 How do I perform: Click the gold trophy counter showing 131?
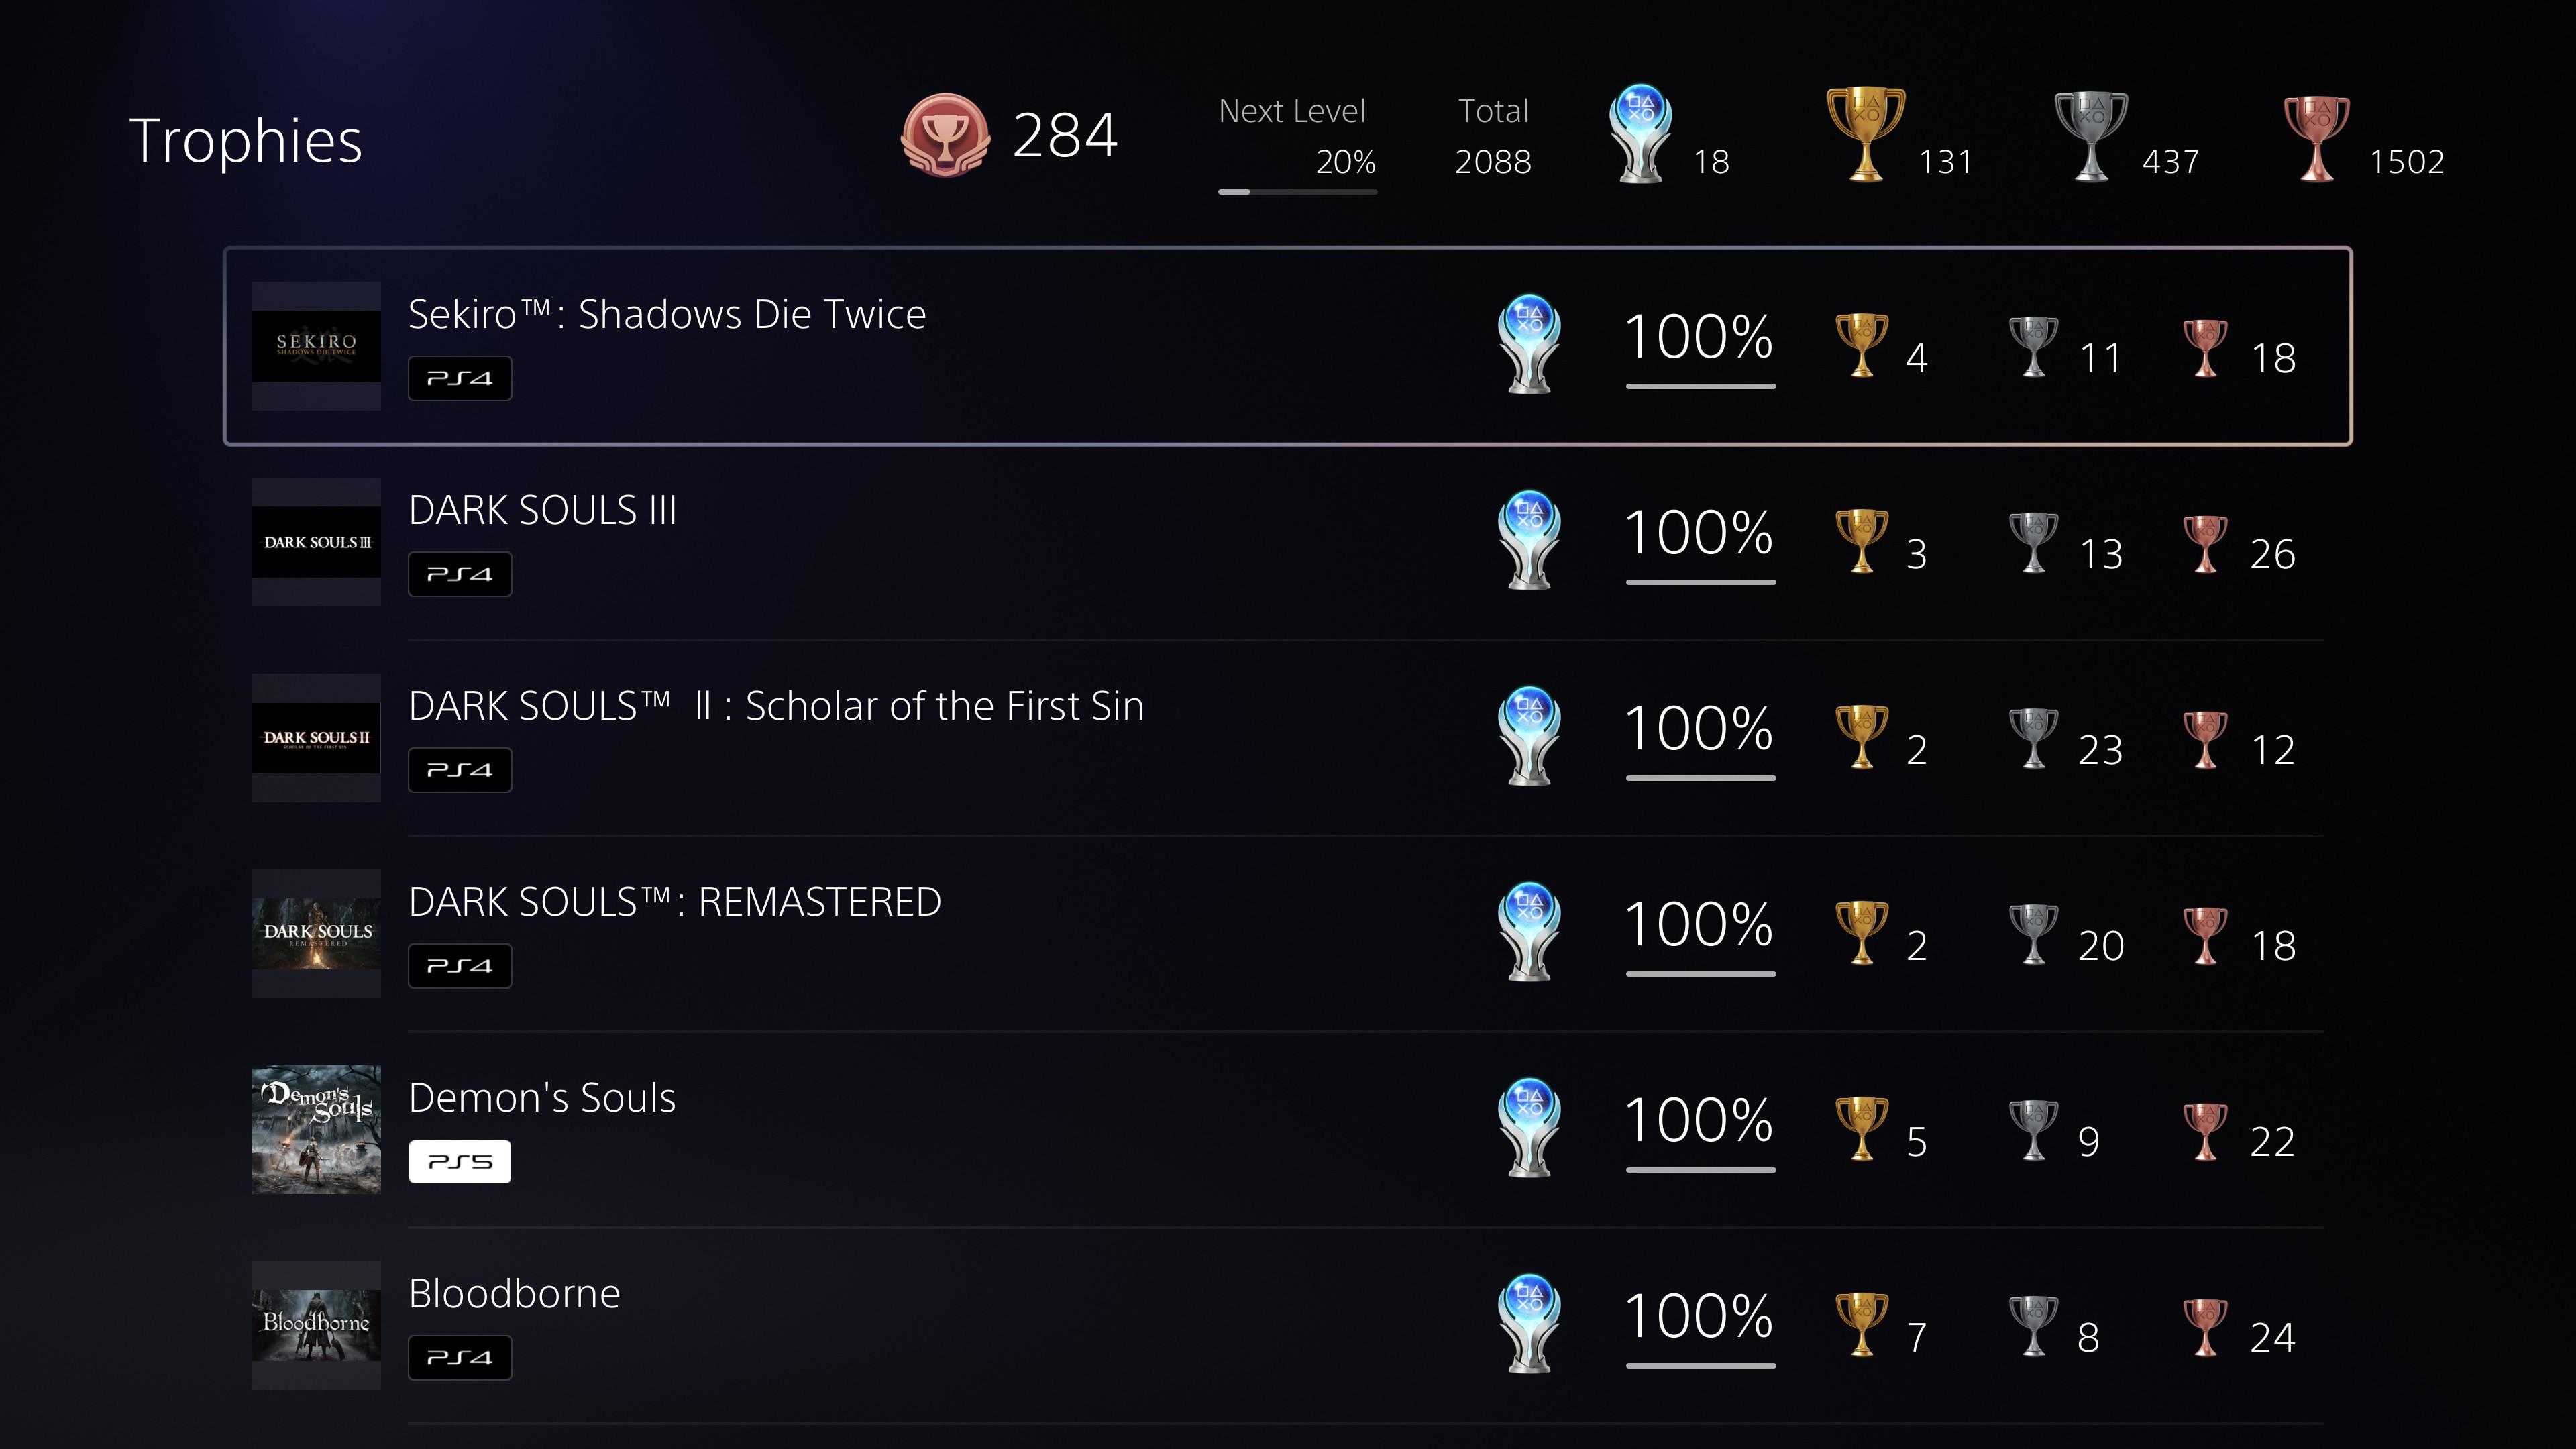pyautogui.click(x=1944, y=161)
